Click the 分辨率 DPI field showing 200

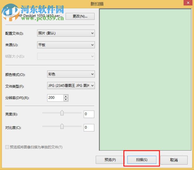click(x=55, y=98)
